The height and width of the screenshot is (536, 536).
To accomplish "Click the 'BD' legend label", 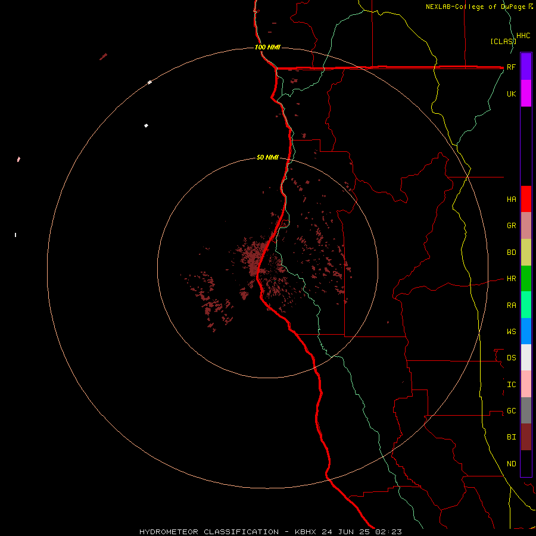I will [x=511, y=253].
